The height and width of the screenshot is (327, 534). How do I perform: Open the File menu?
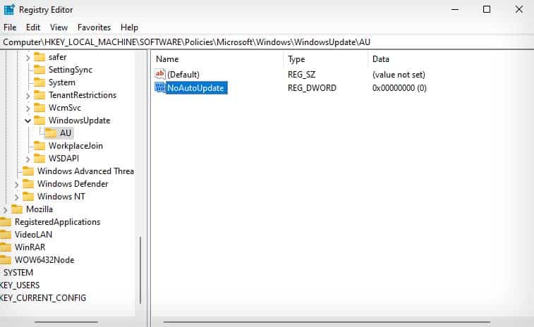point(10,27)
